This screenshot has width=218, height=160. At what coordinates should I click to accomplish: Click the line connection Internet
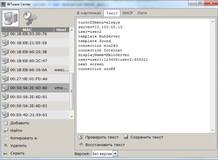[x=100, y=50]
